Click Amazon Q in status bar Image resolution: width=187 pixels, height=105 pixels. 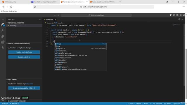coord(15,104)
